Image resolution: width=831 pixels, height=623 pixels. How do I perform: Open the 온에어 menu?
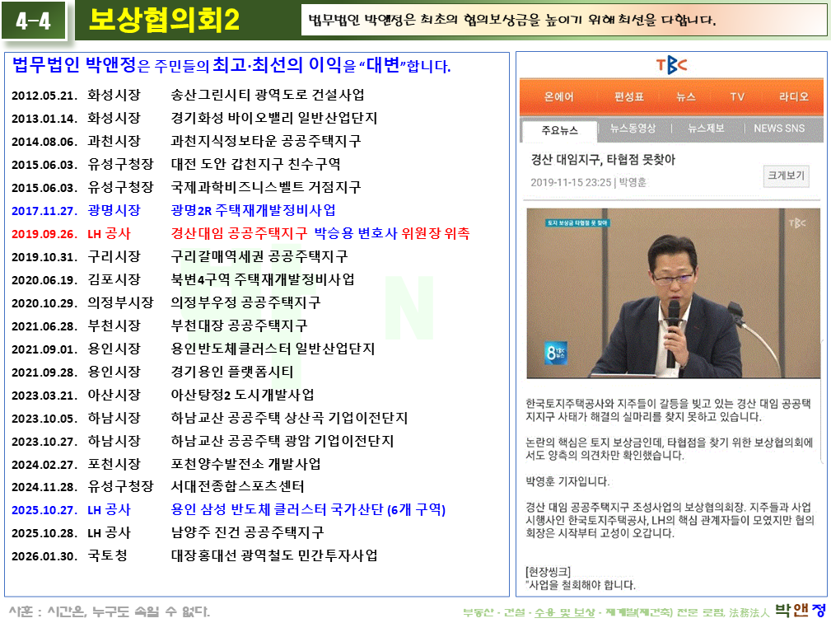[x=559, y=96]
